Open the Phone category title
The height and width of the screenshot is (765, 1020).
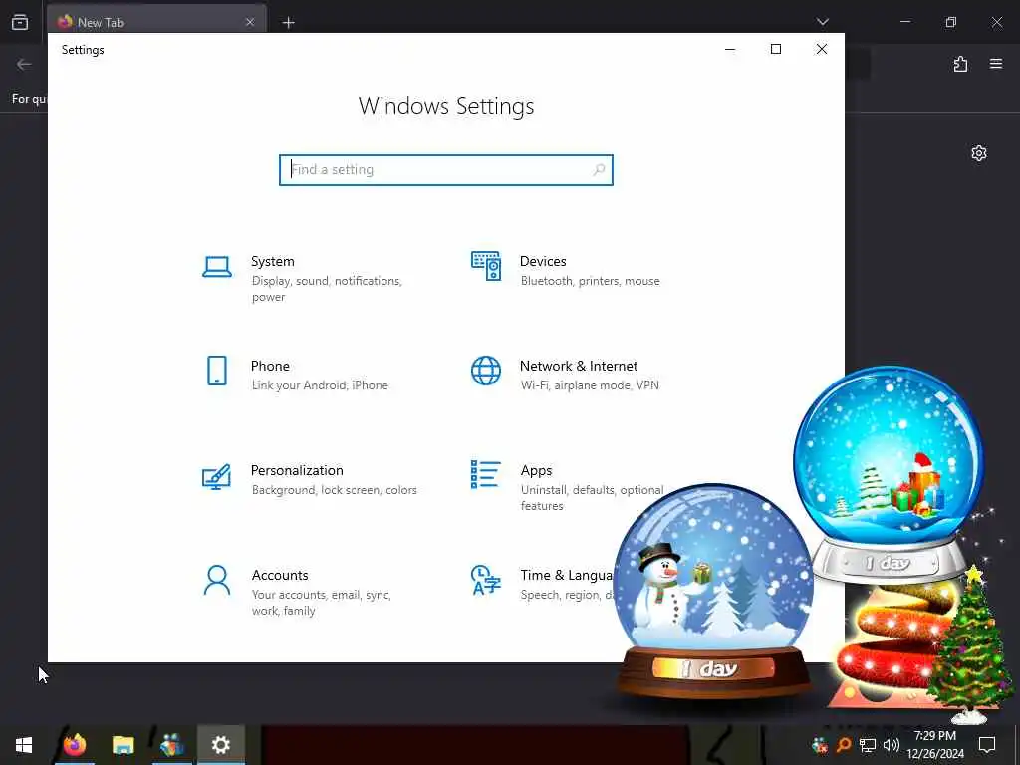coord(270,366)
